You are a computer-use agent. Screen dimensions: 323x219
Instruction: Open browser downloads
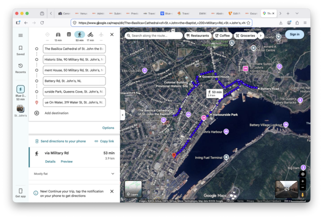click(281, 23)
